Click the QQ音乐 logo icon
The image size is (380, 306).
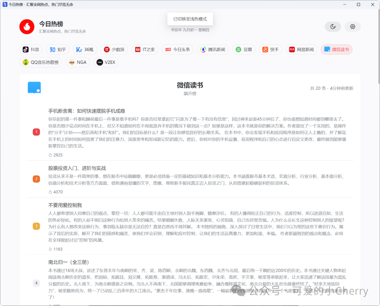26,62
